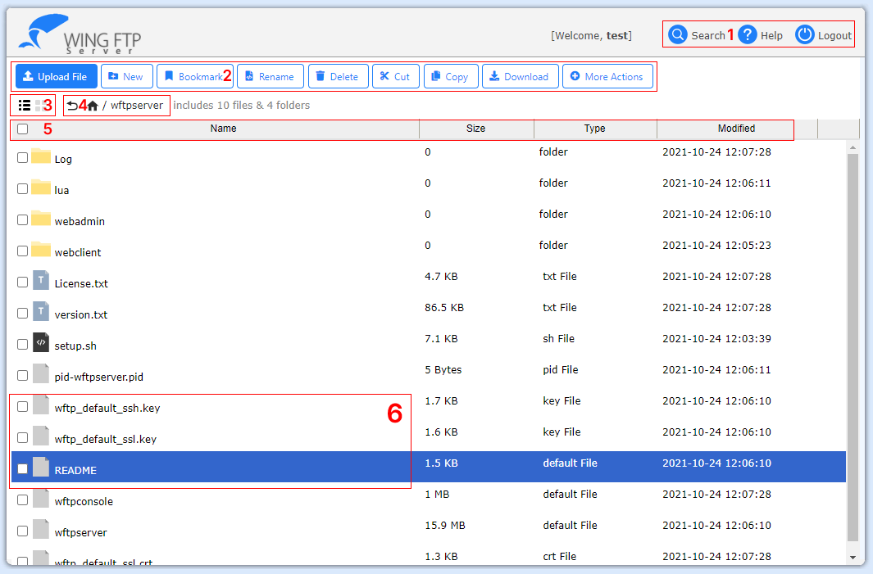The width and height of the screenshot is (873, 574).
Task: Switch to thumbnail grid view icon
Action: (39, 105)
